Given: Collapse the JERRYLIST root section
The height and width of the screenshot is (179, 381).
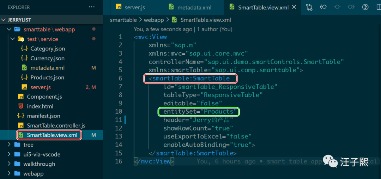Looking at the screenshot, I should click(4, 20).
